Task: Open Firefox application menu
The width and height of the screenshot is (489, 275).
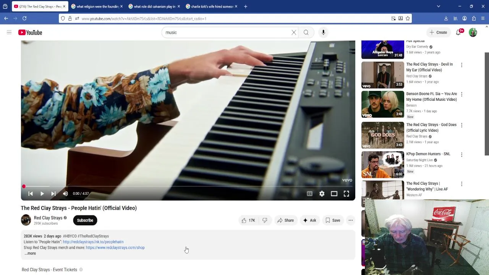Action: tap(483, 18)
